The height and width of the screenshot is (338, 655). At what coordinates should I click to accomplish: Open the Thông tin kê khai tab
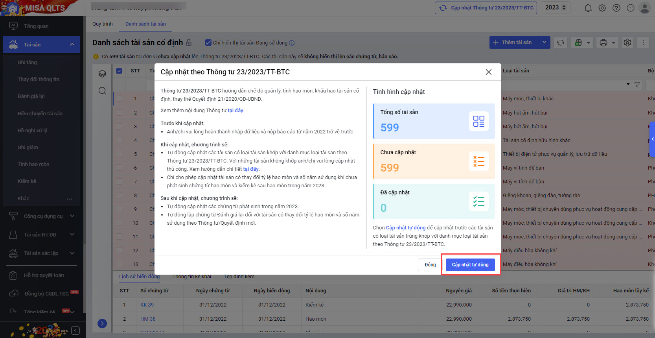tap(192, 277)
